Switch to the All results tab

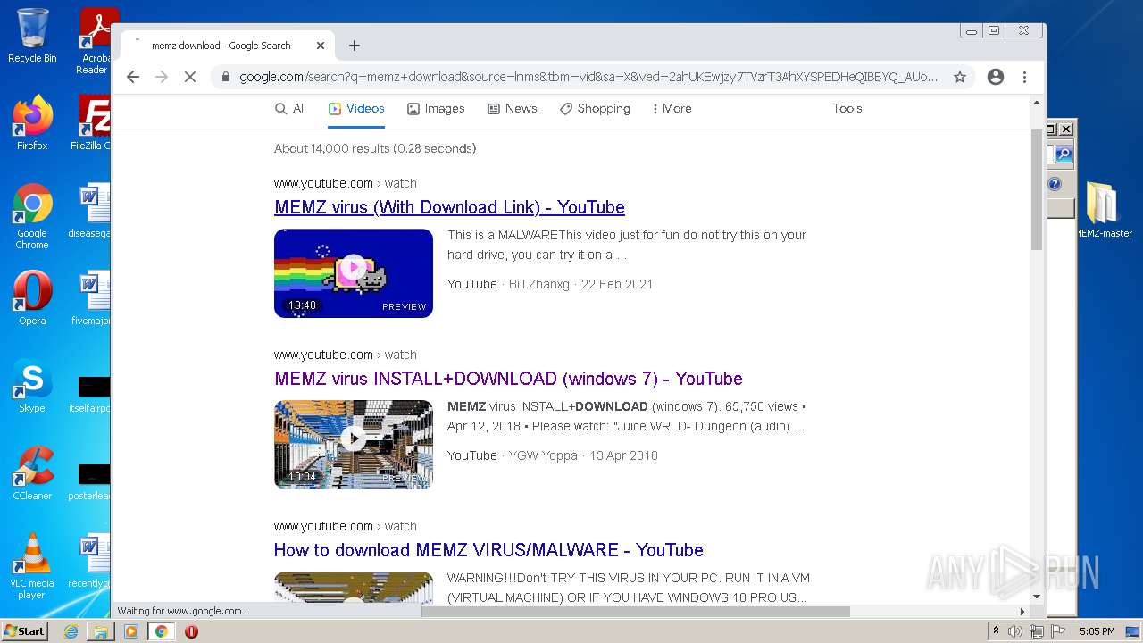click(x=290, y=108)
